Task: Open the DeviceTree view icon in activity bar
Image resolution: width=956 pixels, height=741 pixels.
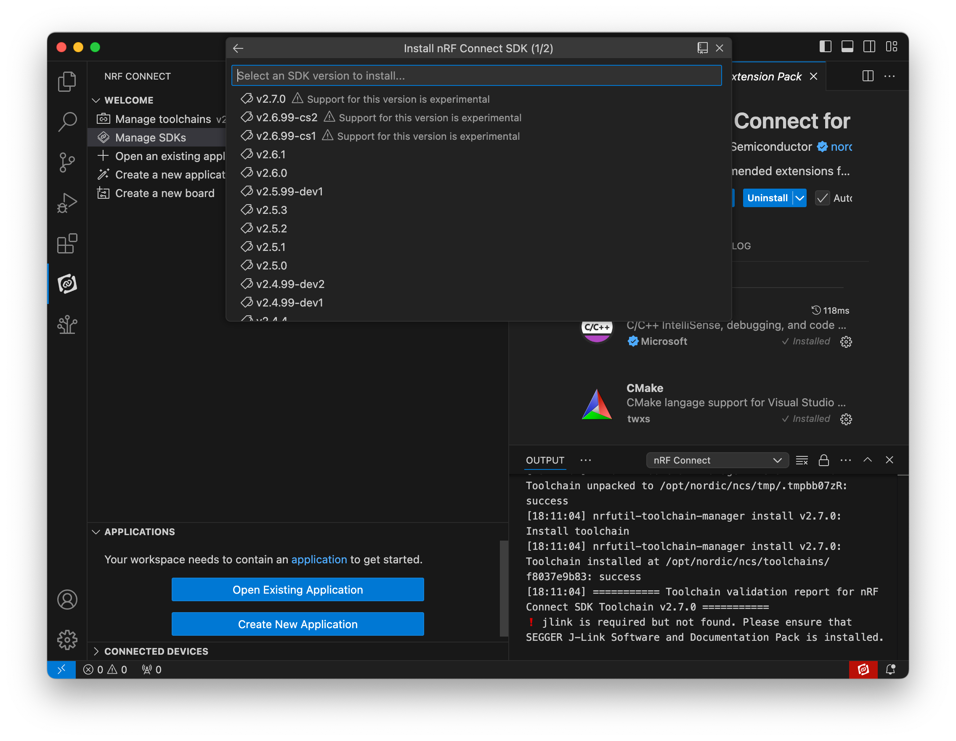Action: 67,325
